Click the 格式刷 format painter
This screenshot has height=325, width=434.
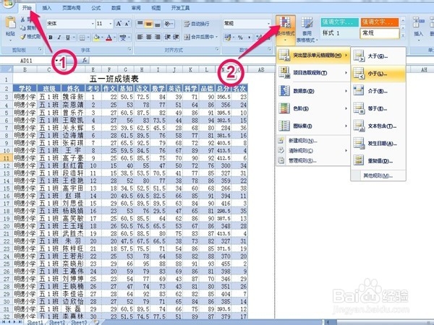click(30, 37)
